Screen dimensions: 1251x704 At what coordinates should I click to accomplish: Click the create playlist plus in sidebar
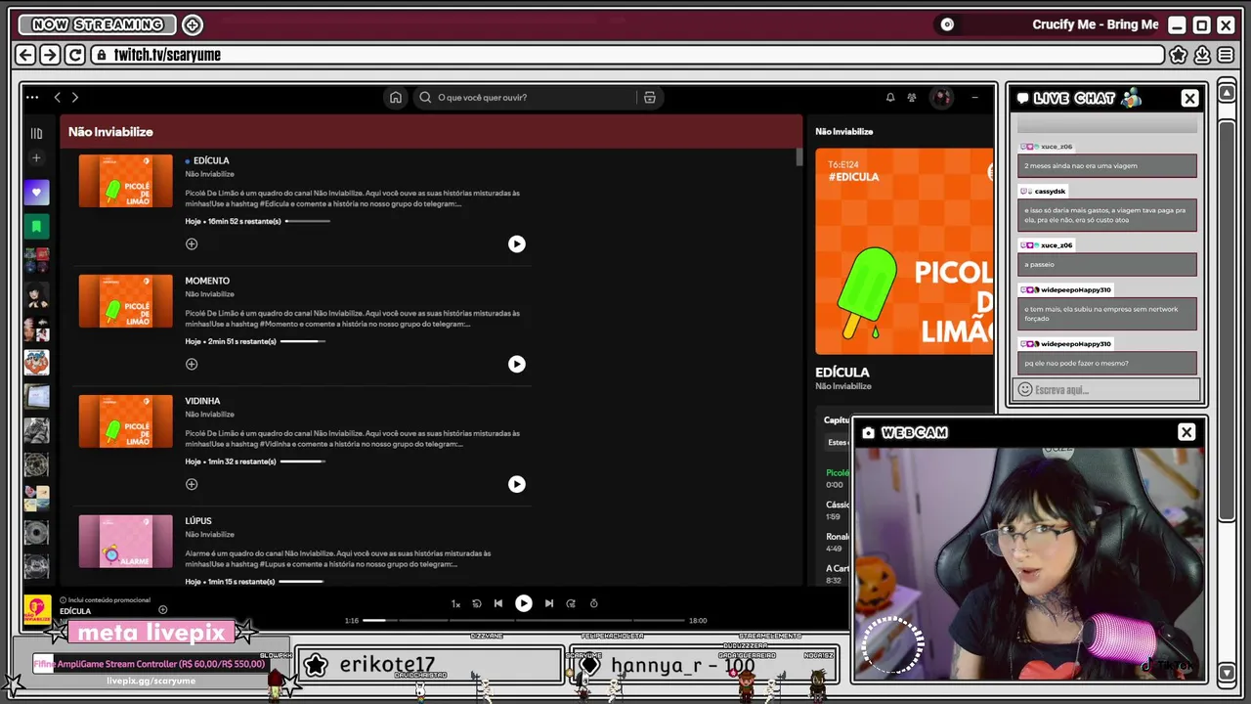coord(36,157)
